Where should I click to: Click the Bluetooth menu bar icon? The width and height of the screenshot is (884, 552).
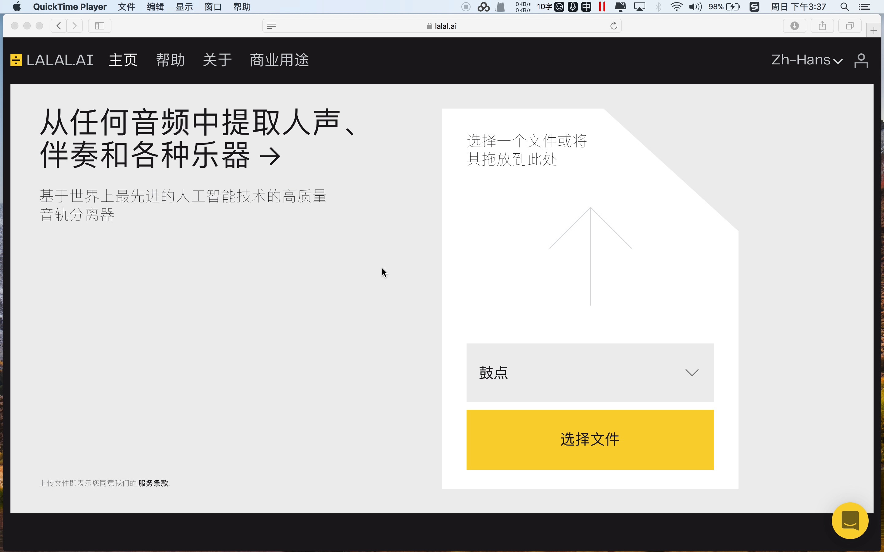[x=658, y=6]
